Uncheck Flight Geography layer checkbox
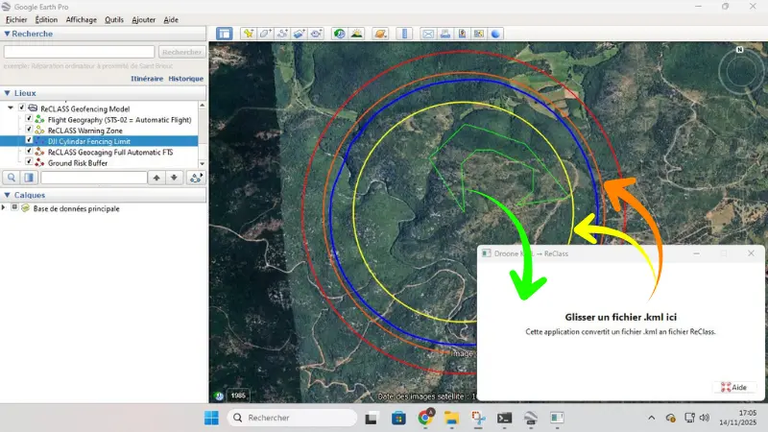The height and width of the screenshot is (432, 768). pos(29,120)
